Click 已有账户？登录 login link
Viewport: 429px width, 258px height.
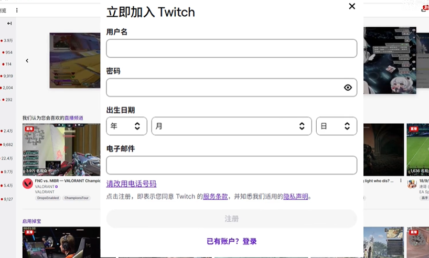[231, 241]
